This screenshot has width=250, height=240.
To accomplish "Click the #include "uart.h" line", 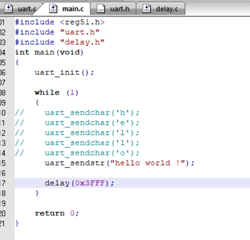I will point(57,32).
